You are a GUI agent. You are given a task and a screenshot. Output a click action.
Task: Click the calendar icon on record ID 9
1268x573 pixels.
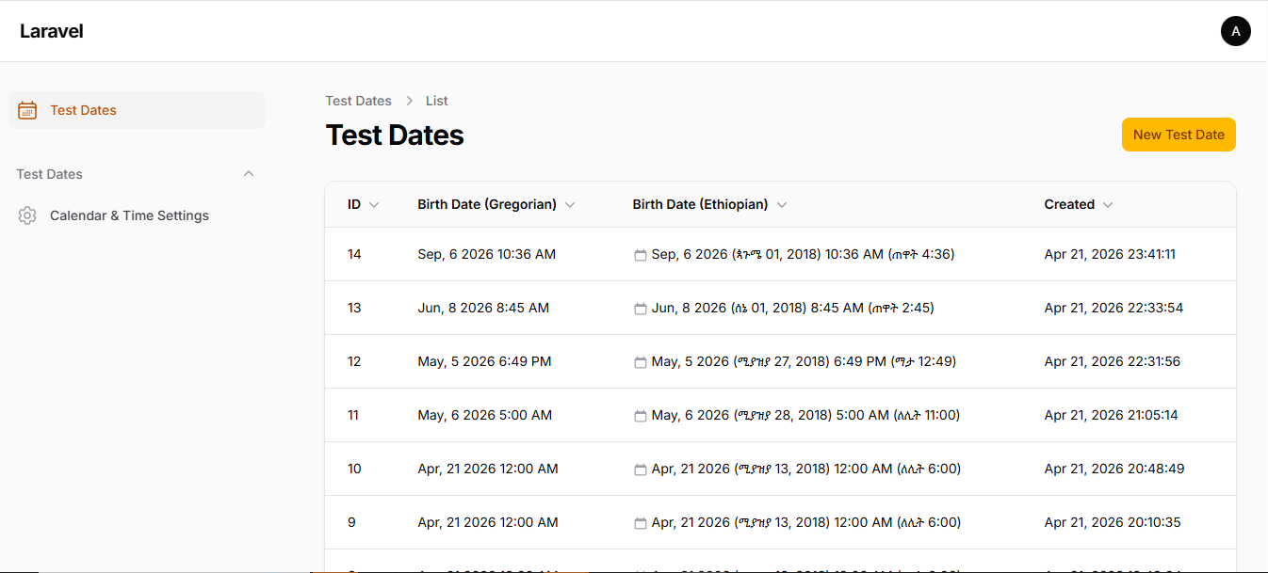640,522
